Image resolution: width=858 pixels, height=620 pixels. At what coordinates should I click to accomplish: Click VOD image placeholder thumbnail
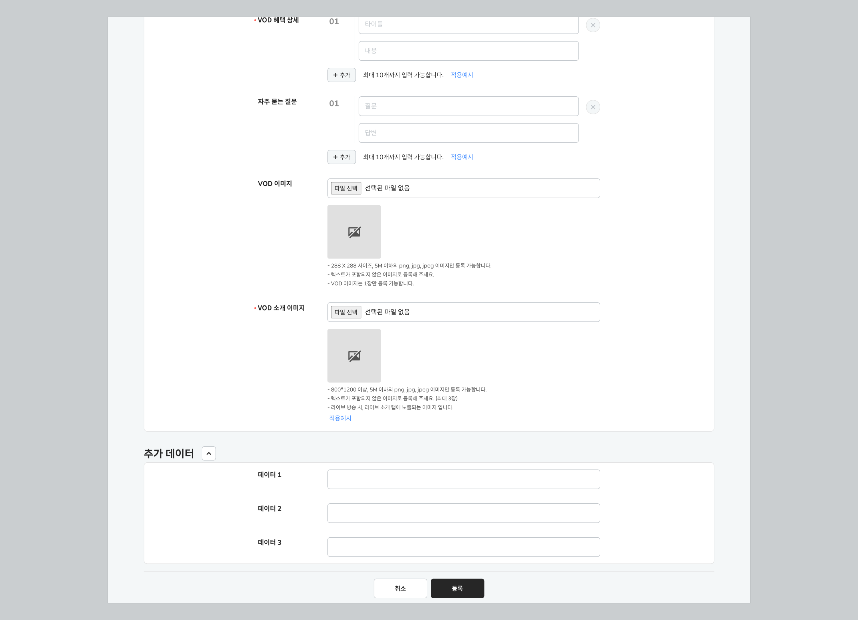coord(354,232)
